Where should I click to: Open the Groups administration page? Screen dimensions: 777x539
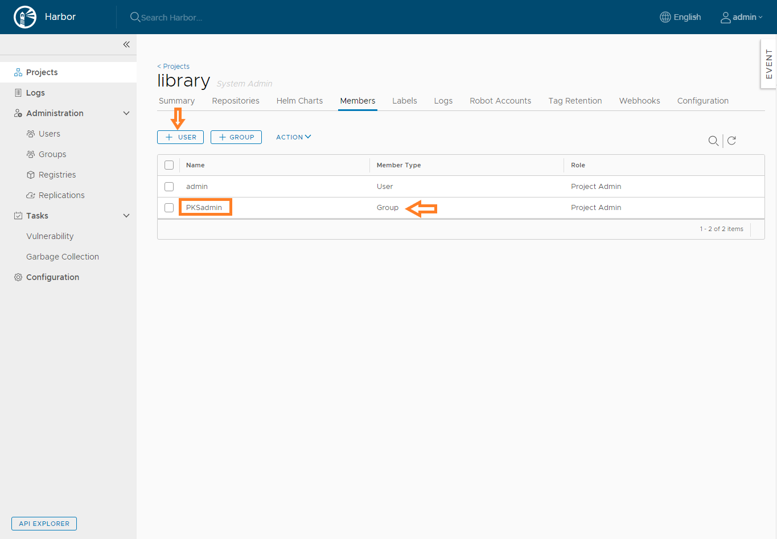click(52, 154)
